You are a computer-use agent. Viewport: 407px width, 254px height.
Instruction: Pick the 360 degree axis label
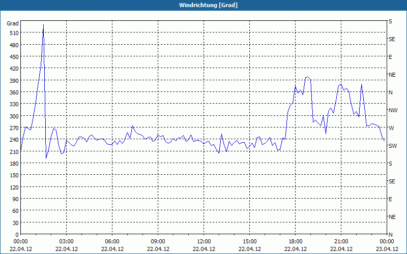(14, 92)
